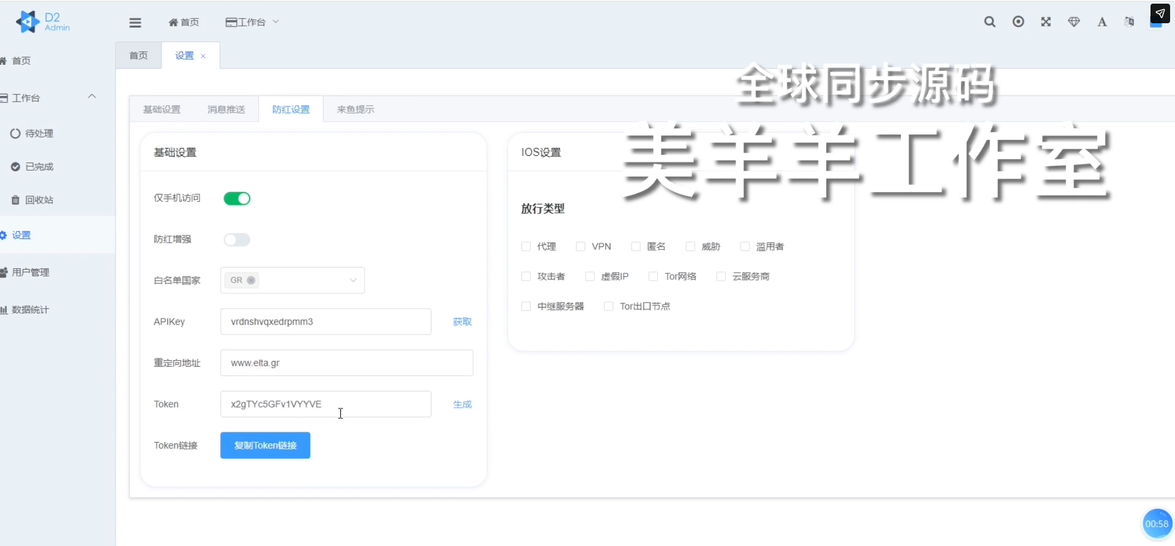
Task: Check the VPN checkbox
Action: 581,246
